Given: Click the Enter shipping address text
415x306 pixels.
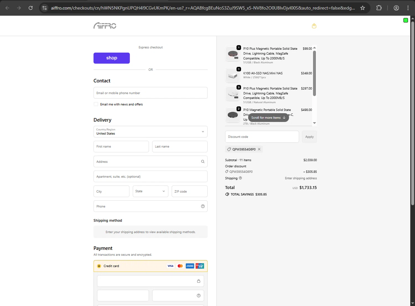Looking at the screenshot, I should point(301,178).
